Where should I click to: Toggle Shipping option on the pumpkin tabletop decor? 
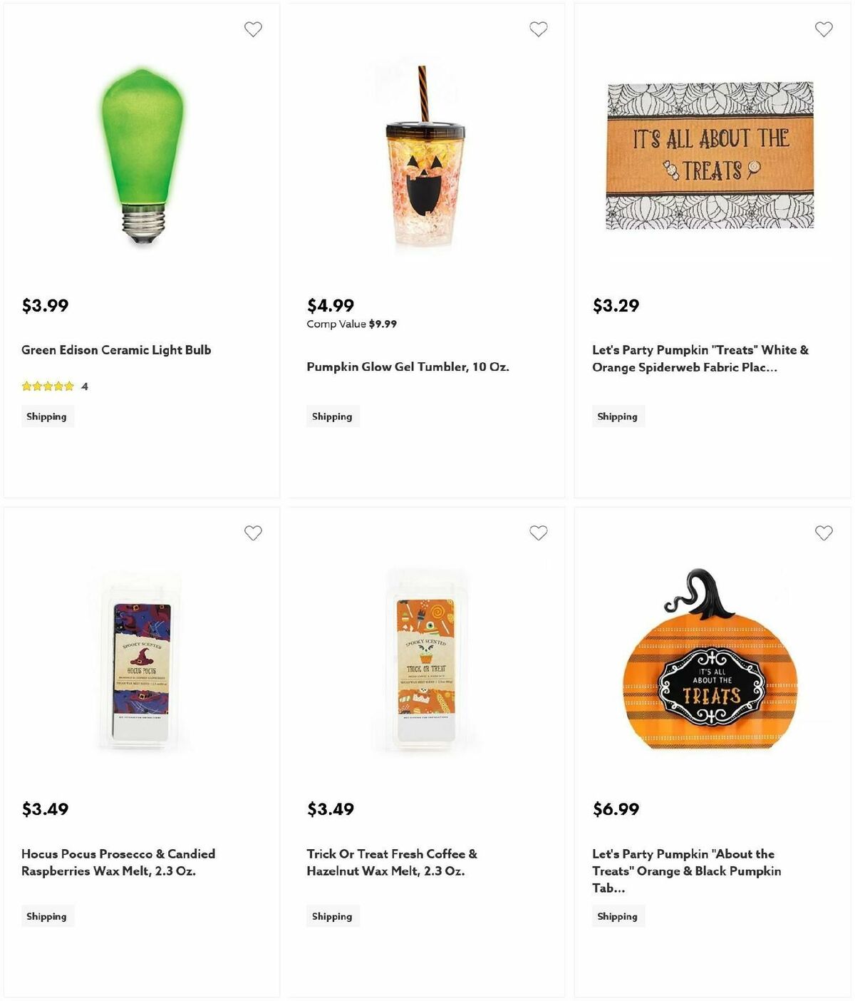click(x=618, y=916)
